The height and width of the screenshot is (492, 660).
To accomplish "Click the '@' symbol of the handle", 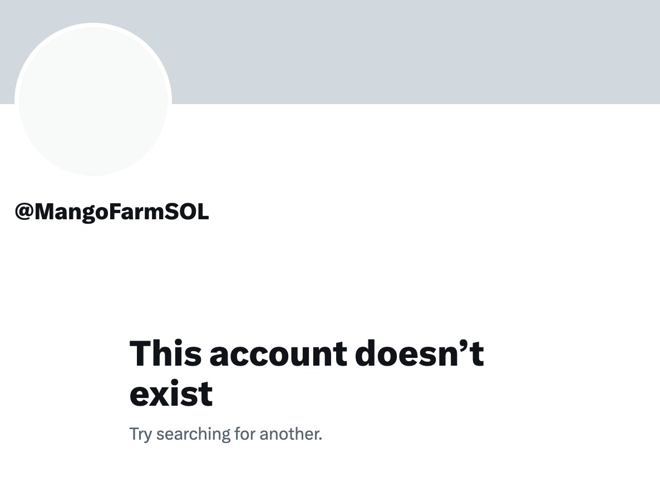I will (24, 211).
